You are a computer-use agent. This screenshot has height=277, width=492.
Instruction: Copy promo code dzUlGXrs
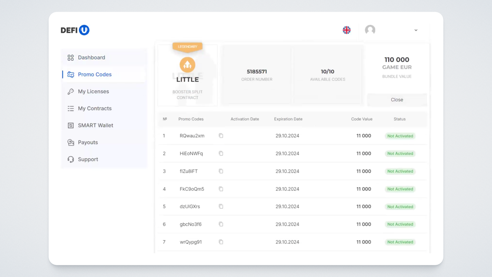(x=221, y=206)
